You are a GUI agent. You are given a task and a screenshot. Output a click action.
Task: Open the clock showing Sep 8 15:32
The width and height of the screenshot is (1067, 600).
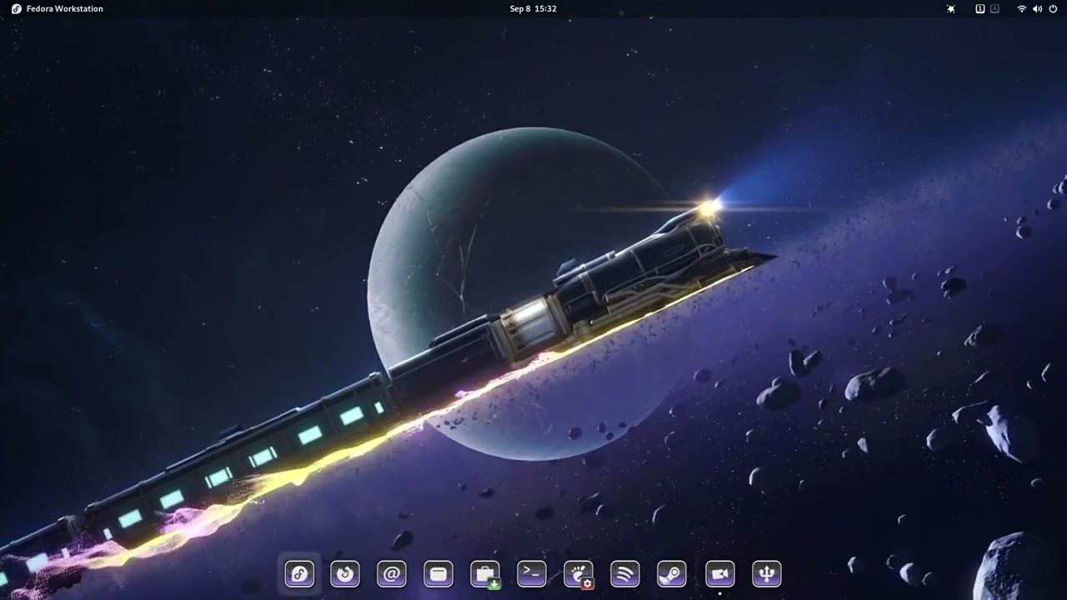(533, 9)
